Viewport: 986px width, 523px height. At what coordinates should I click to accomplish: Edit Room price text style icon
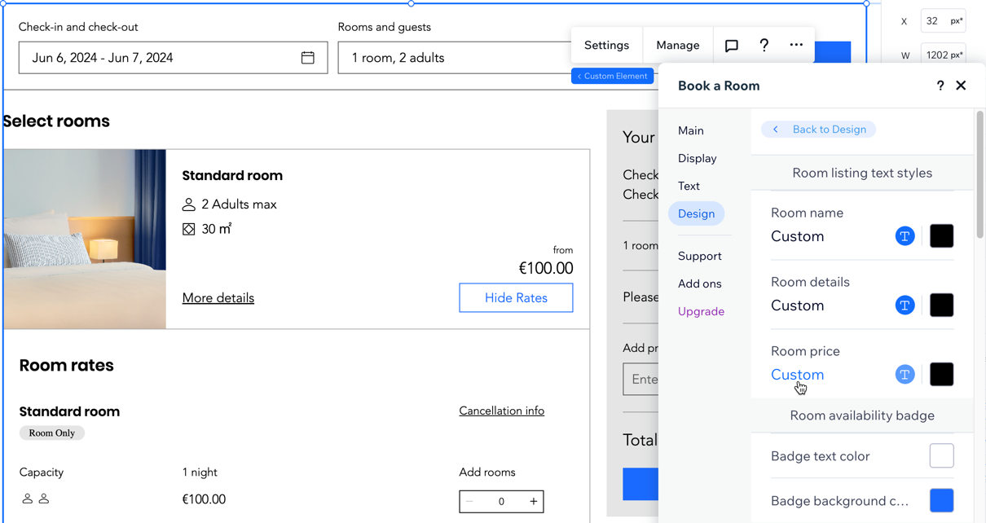point(905,375)
